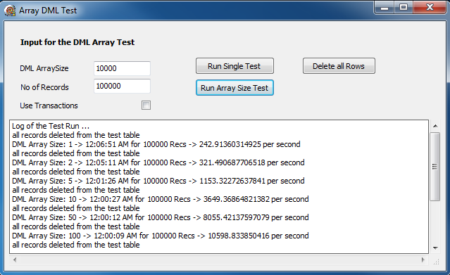Image resolution: width=450 pixels, height=275 pixels.
Task: Focus the DML ArraySize input field
Action: coord(122,68)
